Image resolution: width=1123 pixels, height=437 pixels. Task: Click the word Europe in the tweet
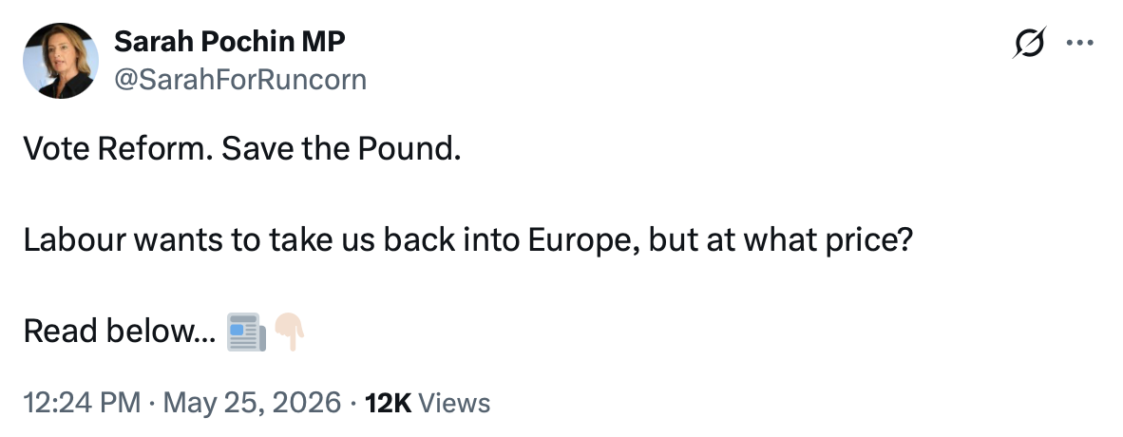coord(584,241)
